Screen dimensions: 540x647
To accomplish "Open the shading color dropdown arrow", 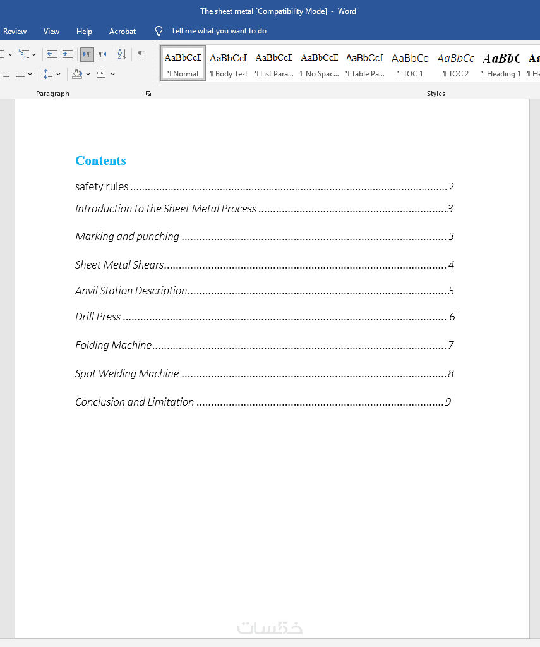I will (x=88, y=75).
